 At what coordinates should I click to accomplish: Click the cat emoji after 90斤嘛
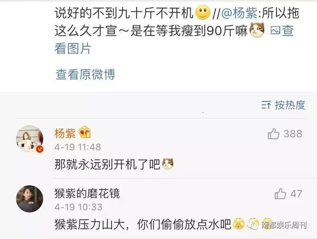257,30
